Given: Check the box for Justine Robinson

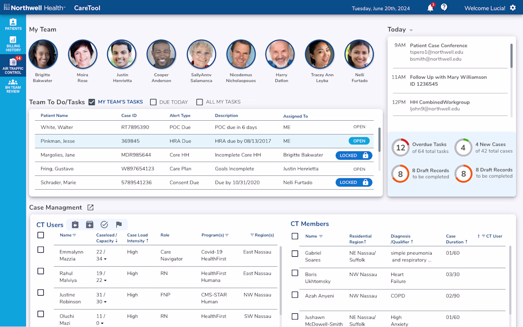Looking at the screenshot, I should [41, 292].
